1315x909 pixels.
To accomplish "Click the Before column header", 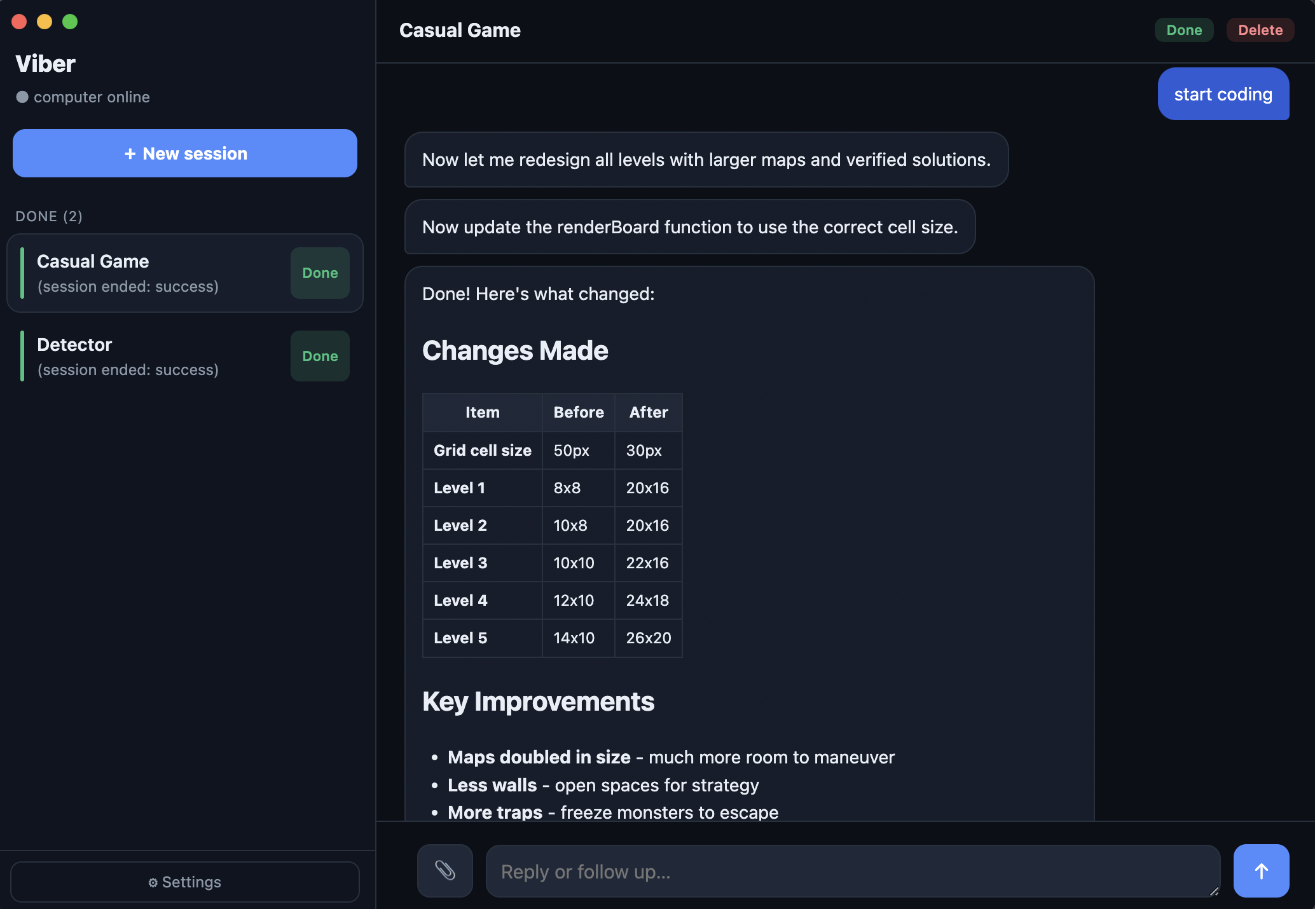I will pos(579,413).
